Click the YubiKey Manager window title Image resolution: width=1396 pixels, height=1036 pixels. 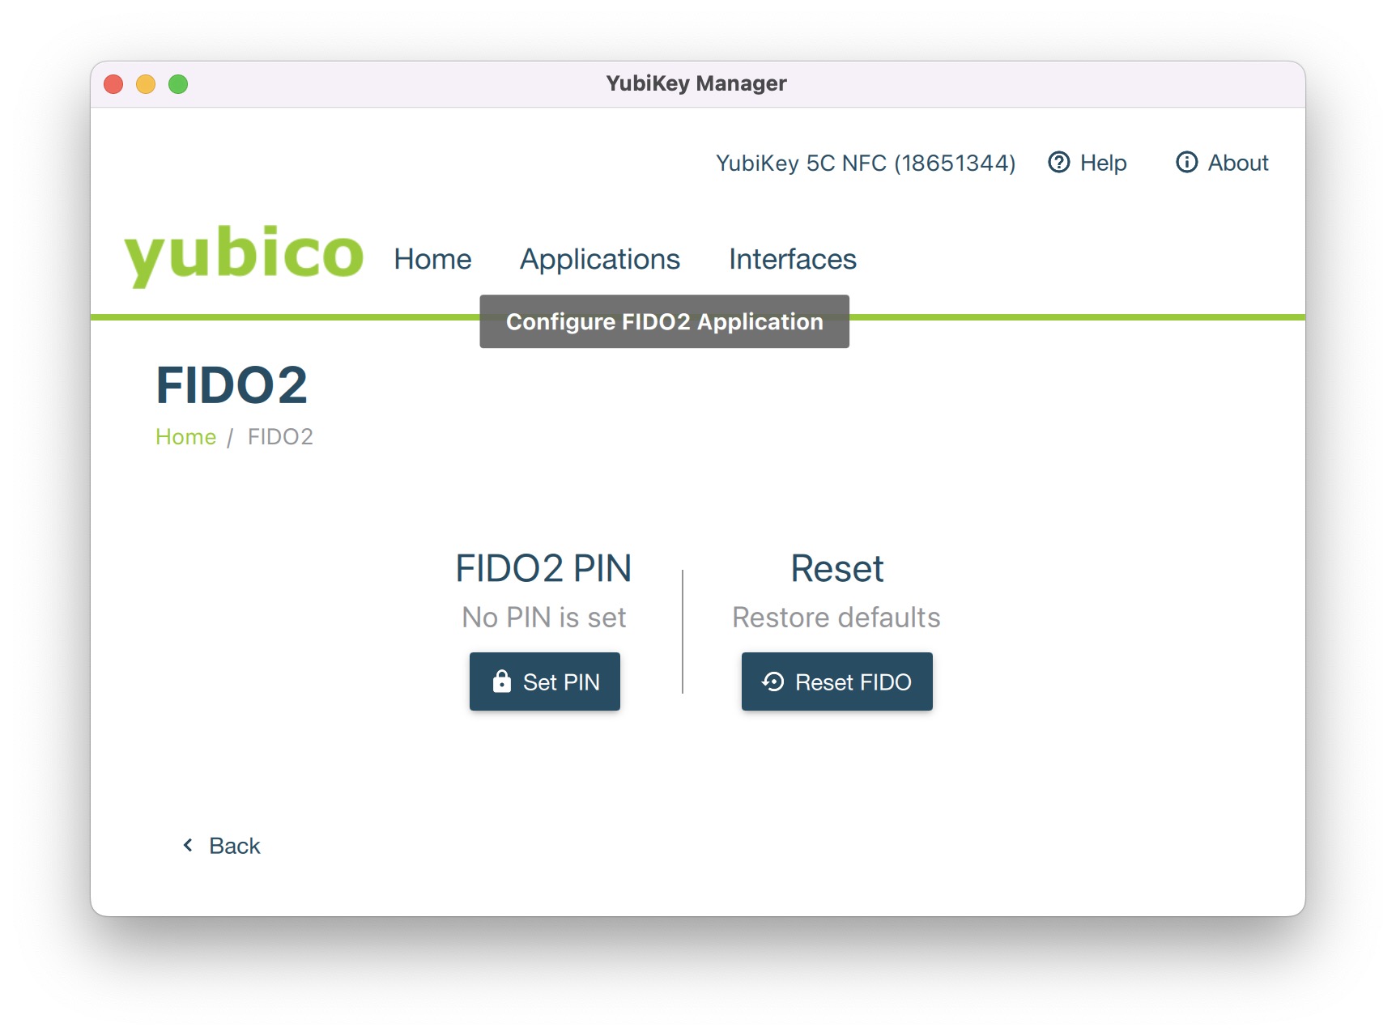click(x=696, y=83)
